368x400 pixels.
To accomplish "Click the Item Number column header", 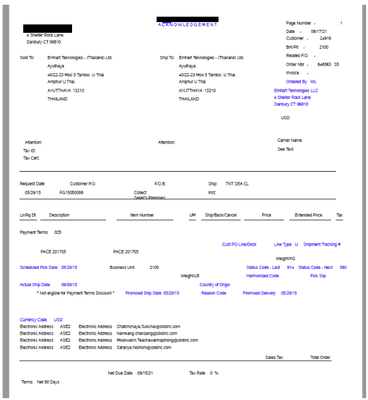I will [x=142, y=215].
